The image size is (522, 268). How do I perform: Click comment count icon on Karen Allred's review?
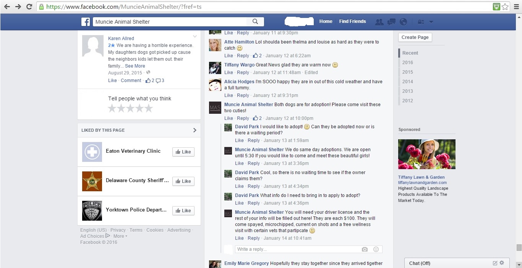pyautogui.click(x=160, y=81)
